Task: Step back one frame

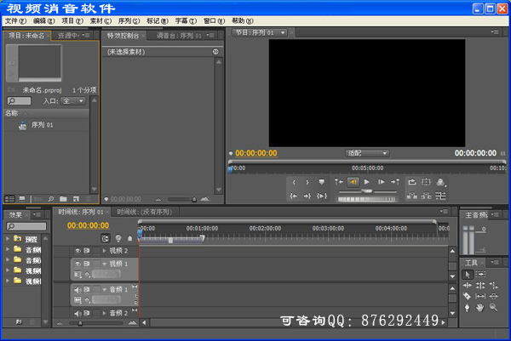Action: (353, 182)
